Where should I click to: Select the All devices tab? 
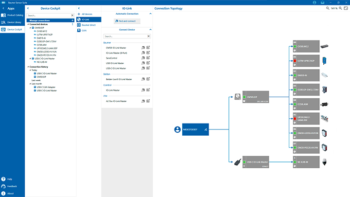pos(88,14)
